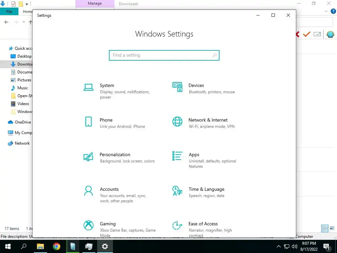Expand the File Explorer ribbon chevron
The image size is (337, 253).
pos(326,12)
